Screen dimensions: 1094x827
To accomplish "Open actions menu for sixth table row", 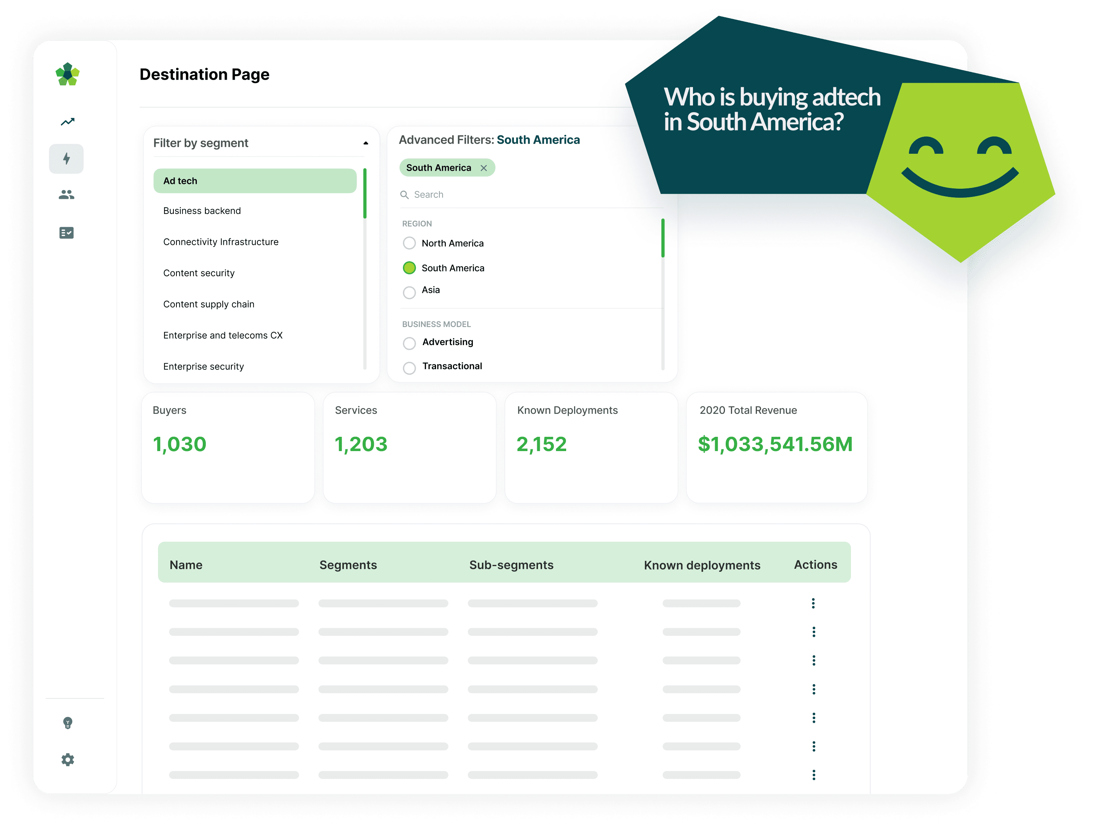I will 814,747.
